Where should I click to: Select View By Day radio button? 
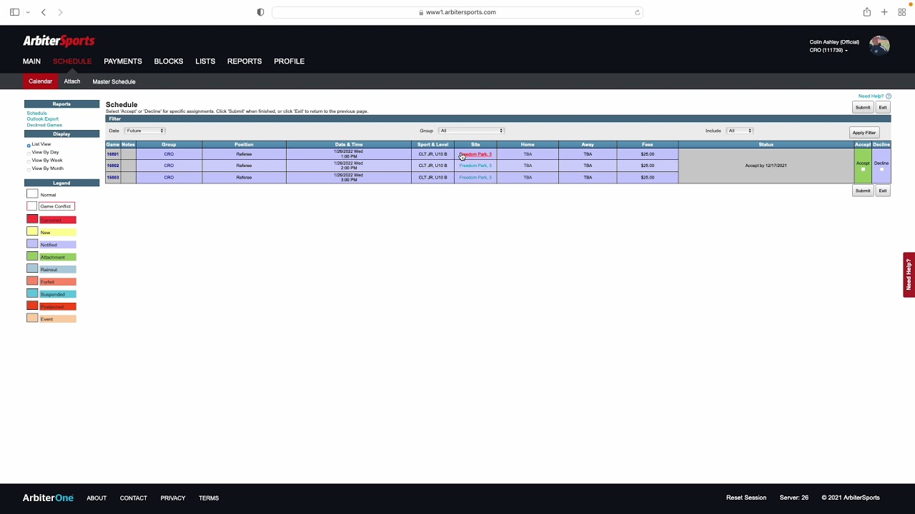click(29, 153)
